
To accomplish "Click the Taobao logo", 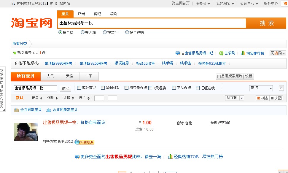I will tap(31, 23).
